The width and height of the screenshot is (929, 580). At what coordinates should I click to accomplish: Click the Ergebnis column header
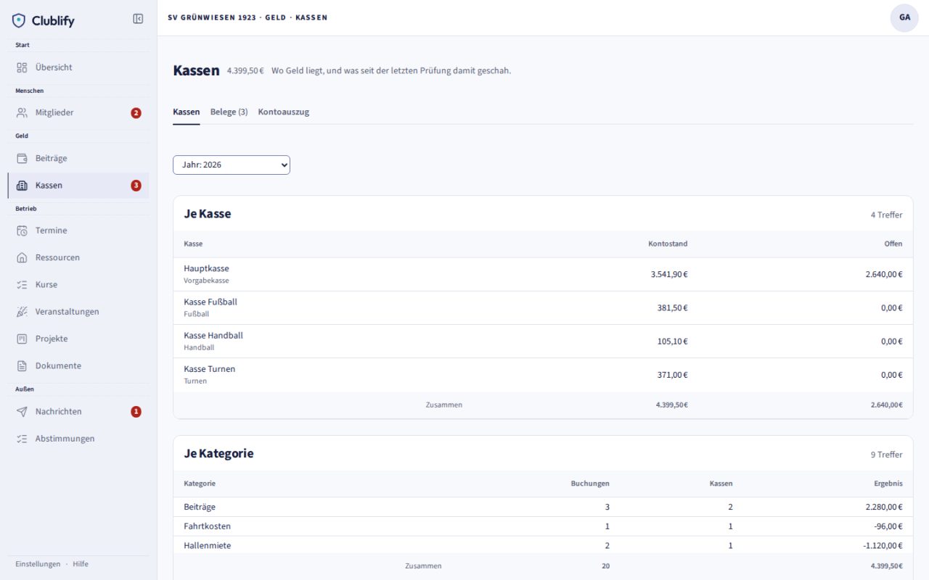888,484
